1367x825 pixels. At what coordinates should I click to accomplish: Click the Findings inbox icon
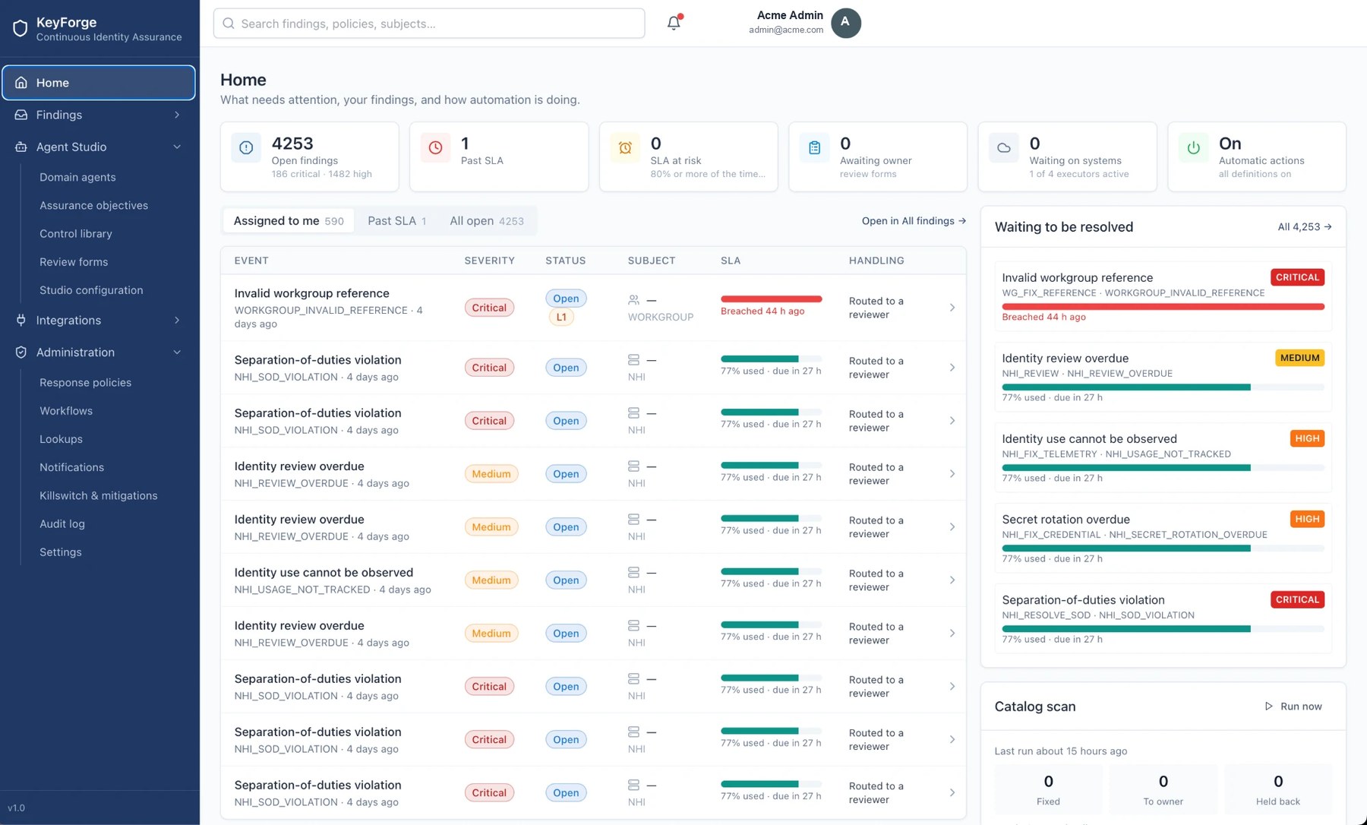21,115
